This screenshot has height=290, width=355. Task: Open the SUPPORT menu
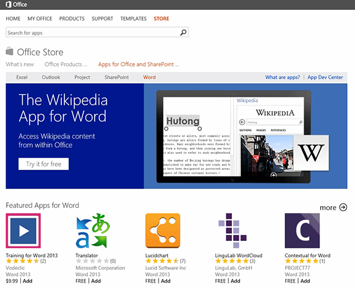[x=102, y=18]
